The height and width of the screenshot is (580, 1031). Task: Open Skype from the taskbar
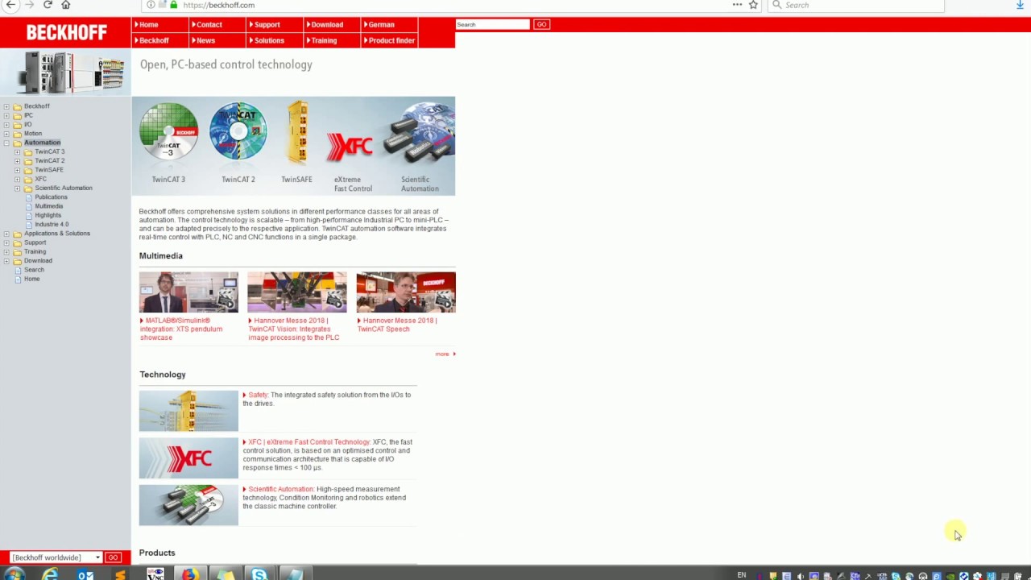259,574
